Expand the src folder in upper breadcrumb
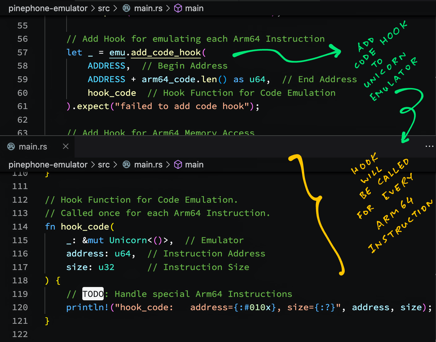The width and height of the screenshot is (436, 342). click(x=104, y=8)
